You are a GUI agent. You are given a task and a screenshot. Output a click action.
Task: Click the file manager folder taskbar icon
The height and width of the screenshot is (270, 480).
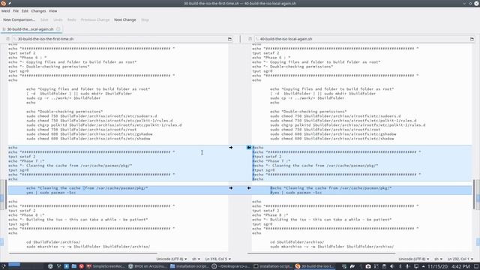(73, 266)
